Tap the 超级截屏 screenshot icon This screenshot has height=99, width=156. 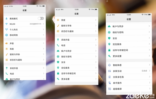[109, 89]
